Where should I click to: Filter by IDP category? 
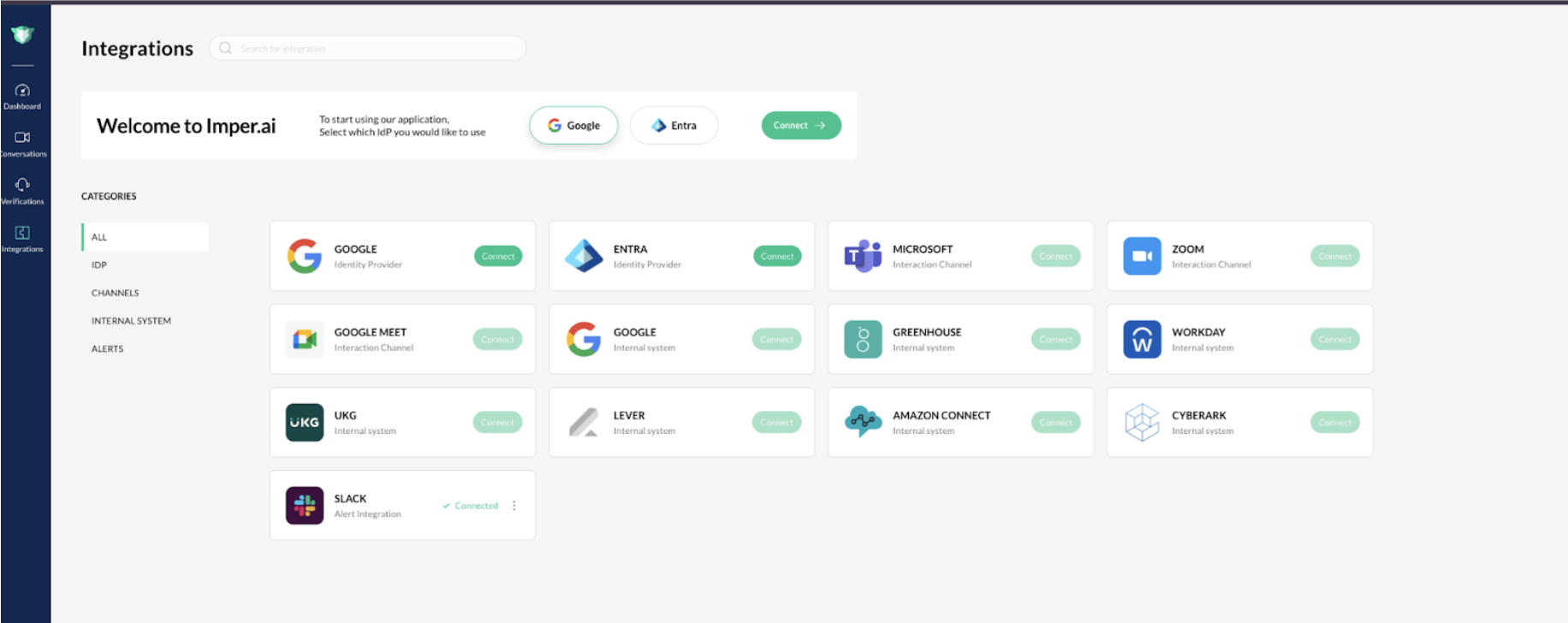99,265
